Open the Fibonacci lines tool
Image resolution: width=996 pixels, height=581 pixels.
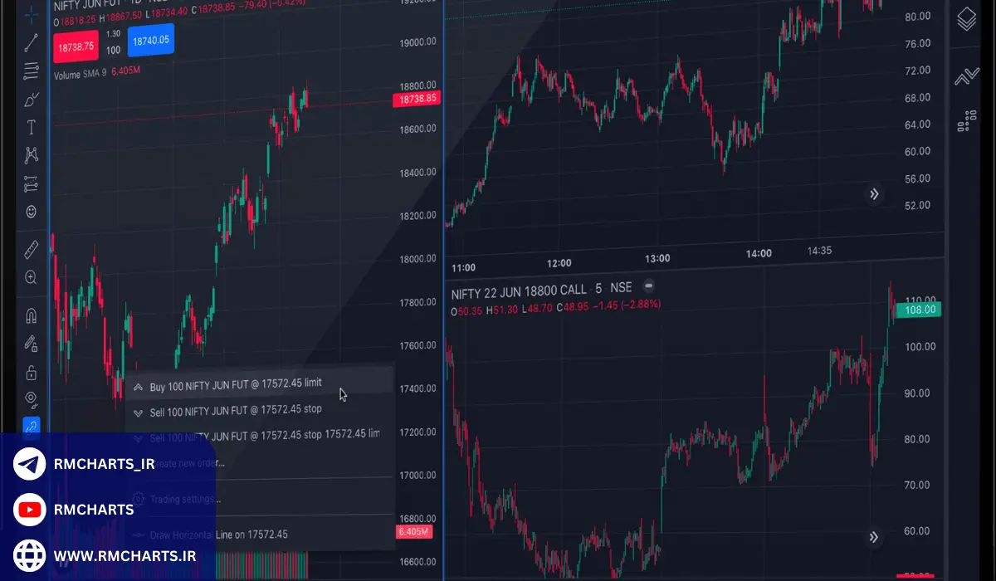[32, 71]
